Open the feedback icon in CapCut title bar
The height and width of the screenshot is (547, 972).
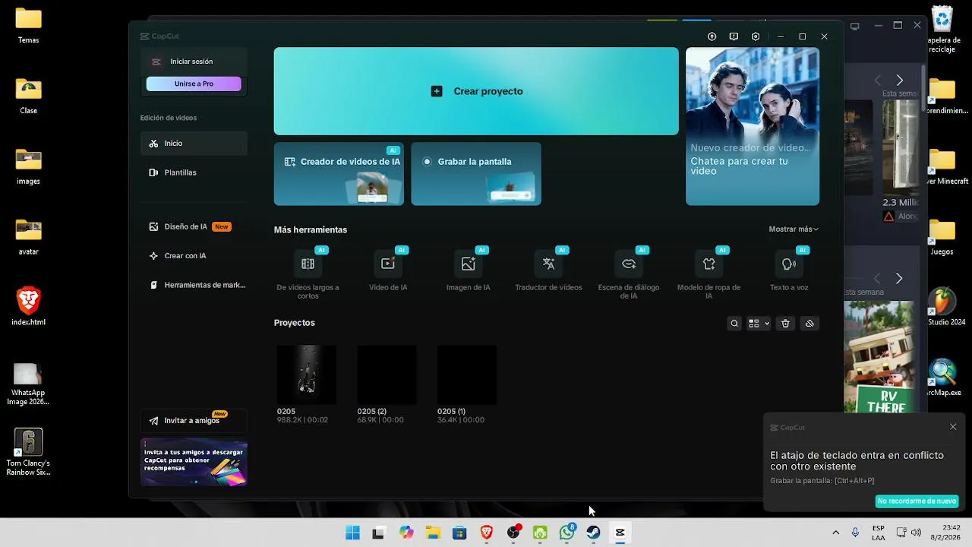coord(734,36)
